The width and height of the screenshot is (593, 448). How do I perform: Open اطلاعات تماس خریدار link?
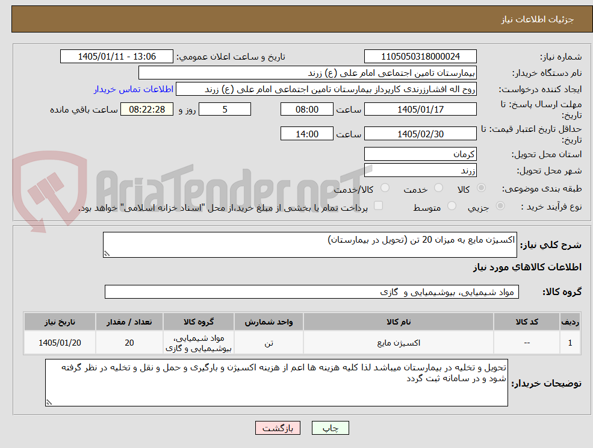click(x=134, y=89)
